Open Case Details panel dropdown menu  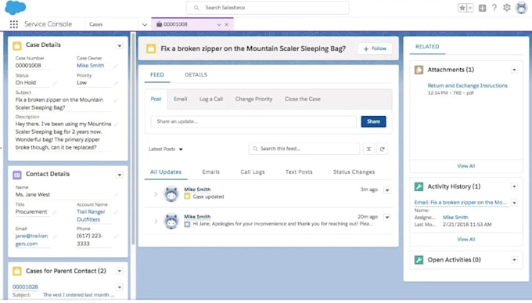(x=120, y=45)
